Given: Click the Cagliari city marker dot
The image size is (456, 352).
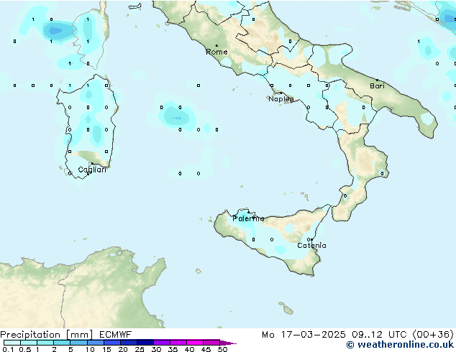Looking at the screenshot, I should pos(92,163).
